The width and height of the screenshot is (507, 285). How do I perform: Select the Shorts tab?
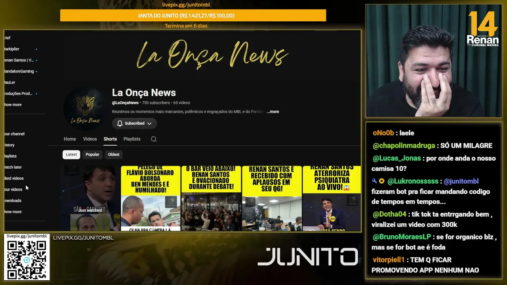click(110, 139)
